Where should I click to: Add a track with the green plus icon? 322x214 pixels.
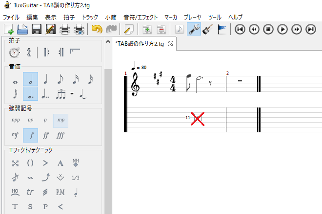147,29
